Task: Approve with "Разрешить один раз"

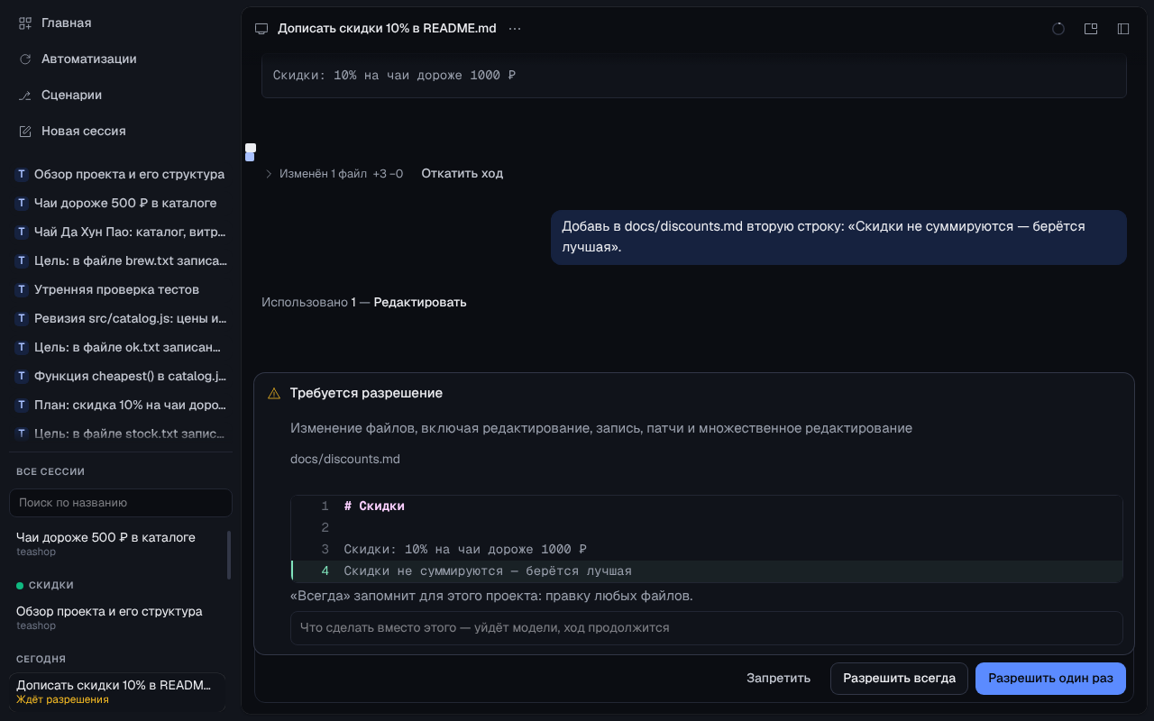Action: click(x=1050, y=679)
